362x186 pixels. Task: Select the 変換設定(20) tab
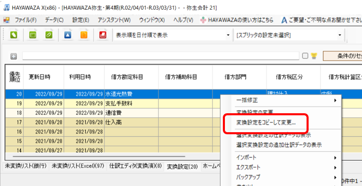pos(182,167)
